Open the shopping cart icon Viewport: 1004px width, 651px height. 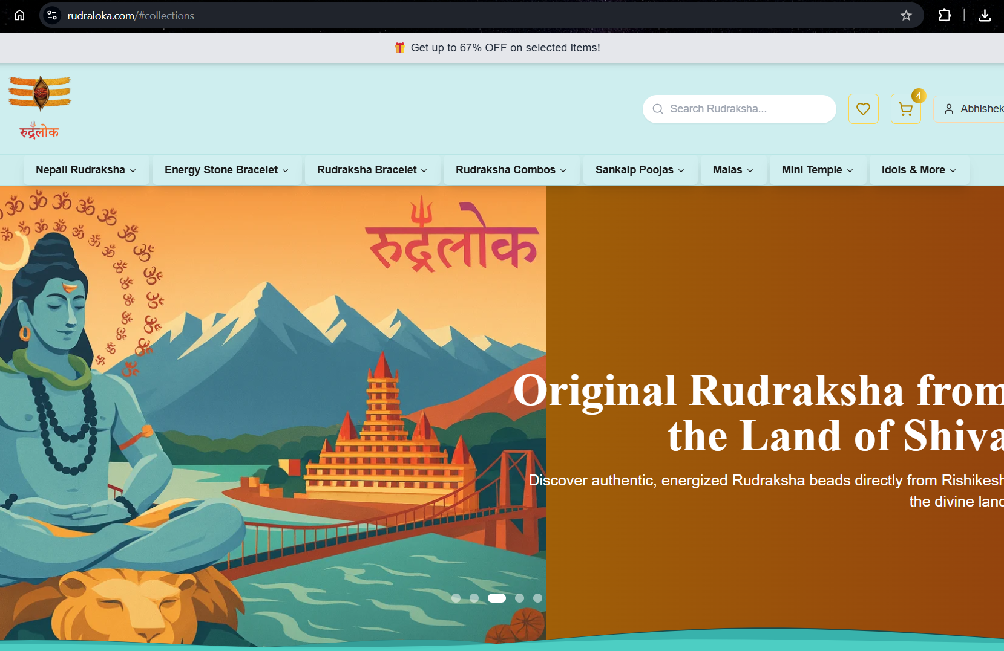click(x=905, y=109)
